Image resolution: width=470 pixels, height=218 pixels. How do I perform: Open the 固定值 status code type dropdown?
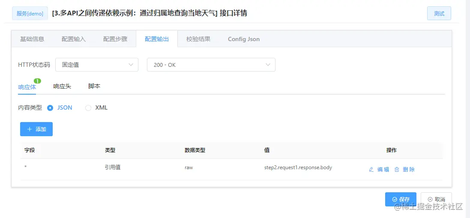(x=97, y=65)
